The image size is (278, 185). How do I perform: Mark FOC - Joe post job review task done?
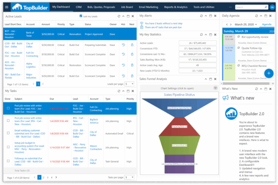(8, 108)
